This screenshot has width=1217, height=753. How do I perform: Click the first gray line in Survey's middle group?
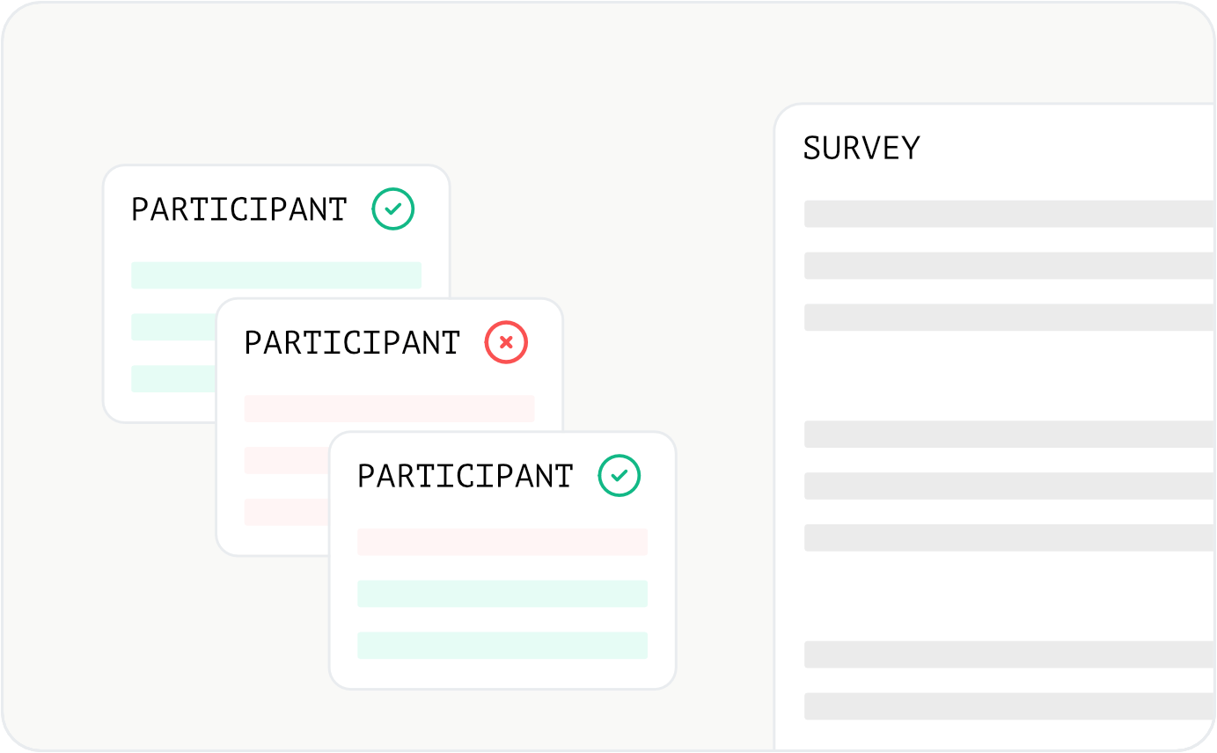pos(1009,435)
